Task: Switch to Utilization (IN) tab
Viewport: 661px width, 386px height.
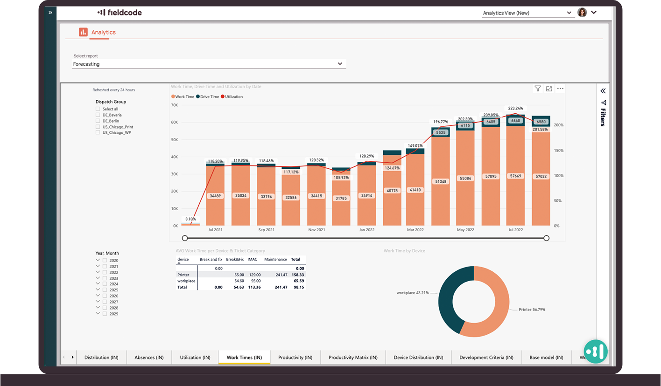Action: (195, 358)
